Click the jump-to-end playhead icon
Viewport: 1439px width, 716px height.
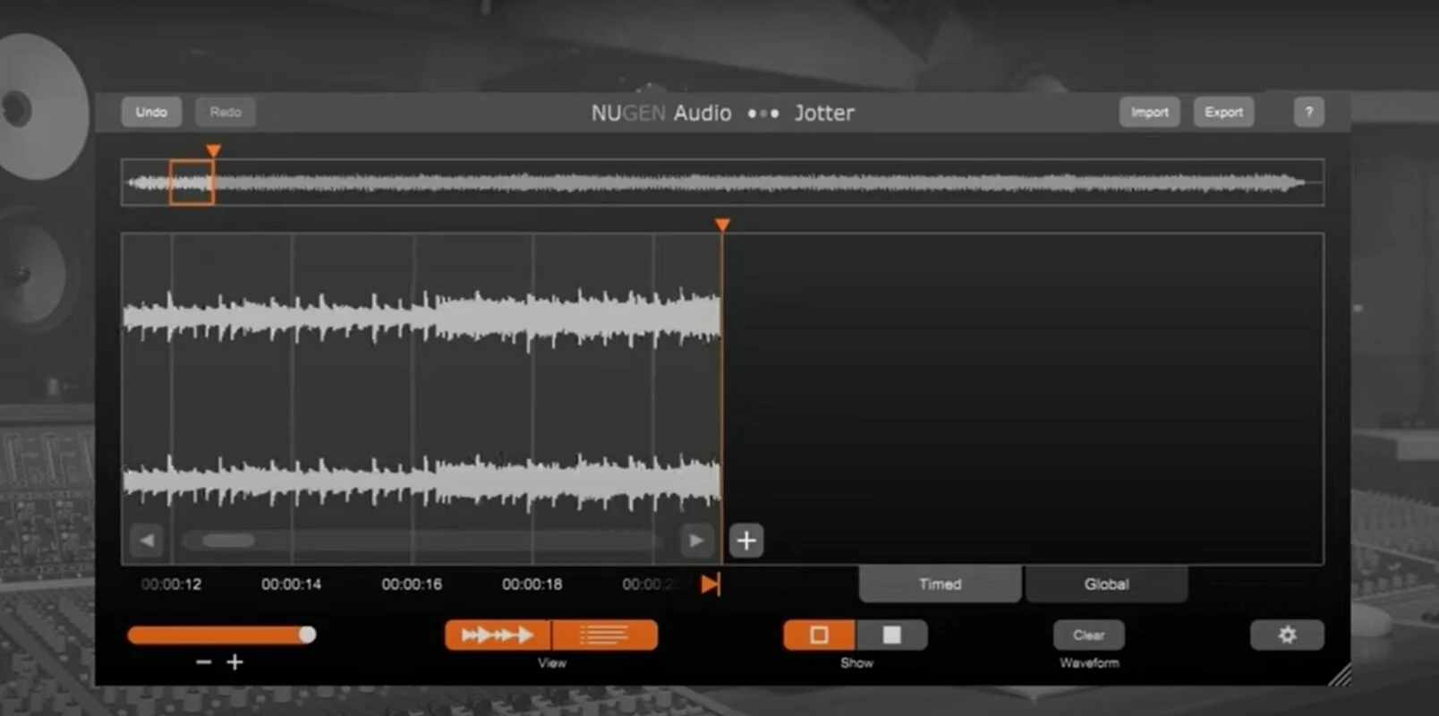(x=711, y=584)
